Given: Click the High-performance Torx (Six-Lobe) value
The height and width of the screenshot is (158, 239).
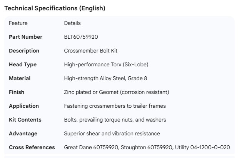Looking at the screenshot, I should point(106,64).
